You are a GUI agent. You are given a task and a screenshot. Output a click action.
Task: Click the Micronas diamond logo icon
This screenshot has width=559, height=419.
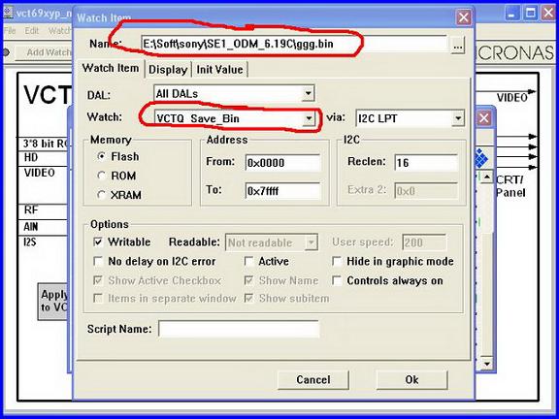pos(482,159)
